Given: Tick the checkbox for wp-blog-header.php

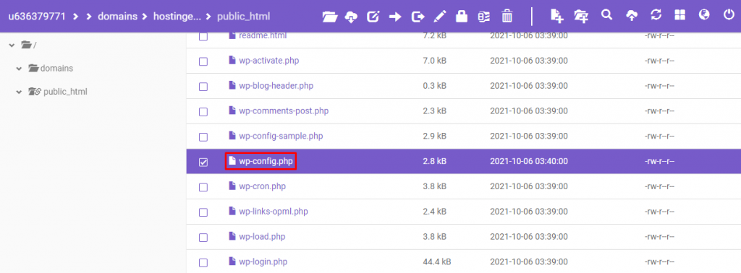Looking at the screenshot, I should coord(203,87).
